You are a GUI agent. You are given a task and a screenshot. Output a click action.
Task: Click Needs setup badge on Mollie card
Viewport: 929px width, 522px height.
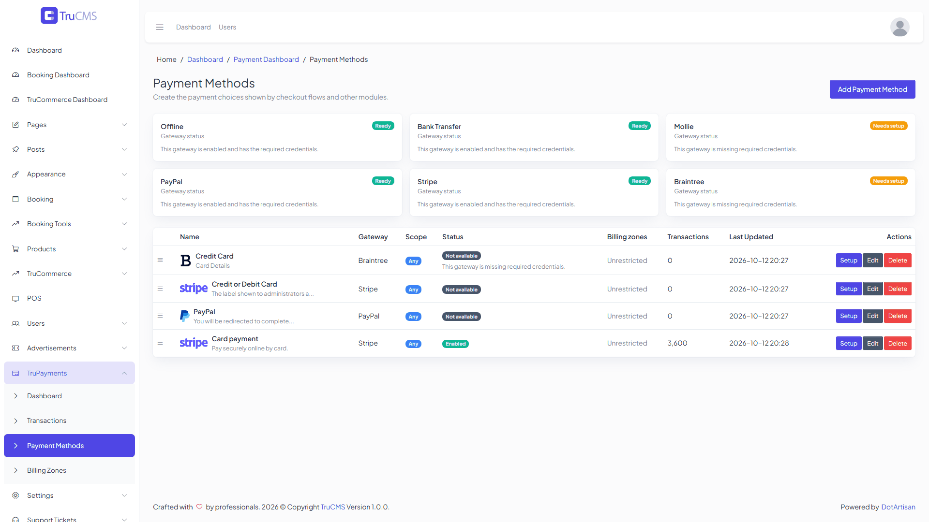pyautogui.click(x=888, y=126)
